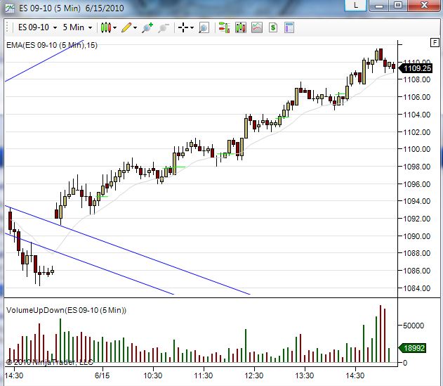This screenshot has height=386, width=443.
Task: Expand the chart style dropdown arrow
Action: (x=115, y=27)
